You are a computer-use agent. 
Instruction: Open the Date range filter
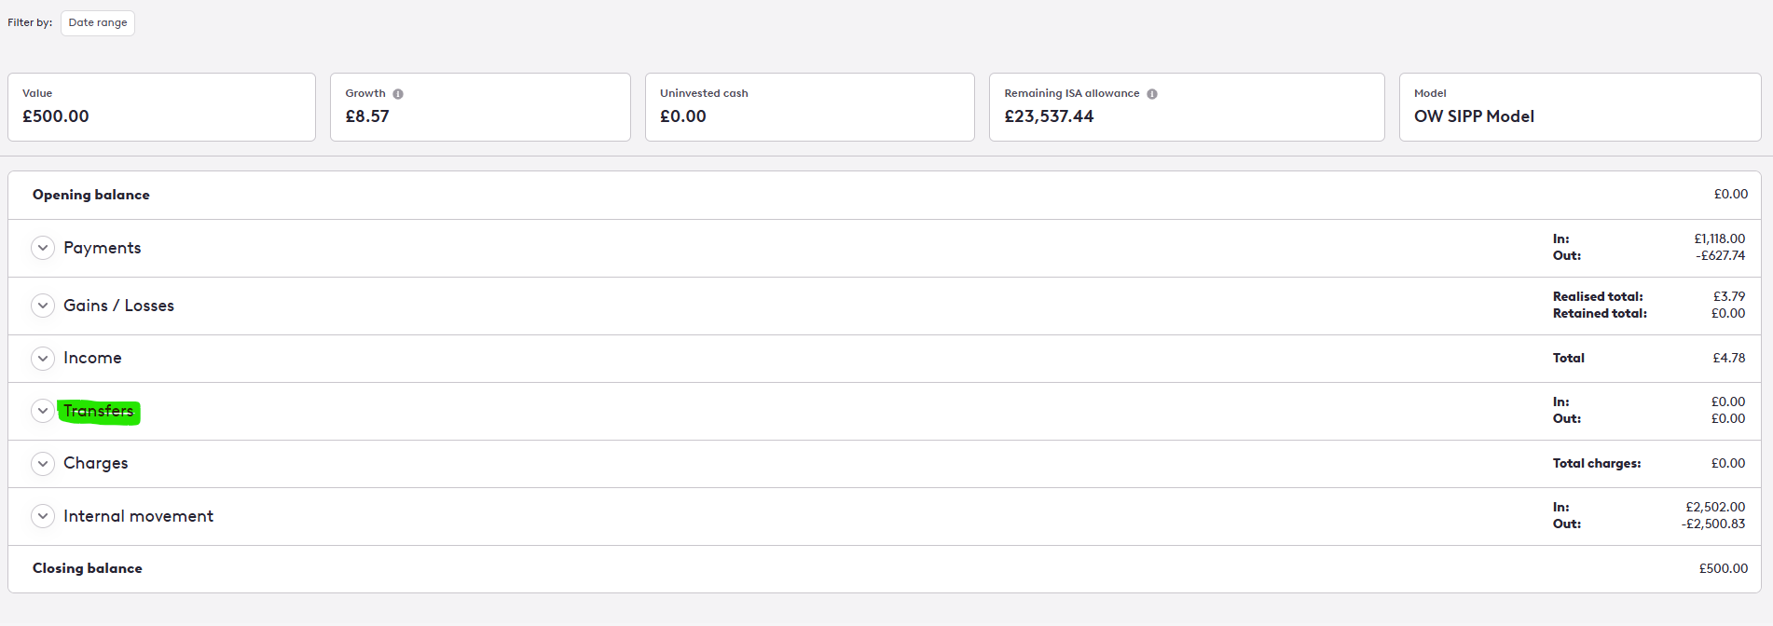(98, 23)
